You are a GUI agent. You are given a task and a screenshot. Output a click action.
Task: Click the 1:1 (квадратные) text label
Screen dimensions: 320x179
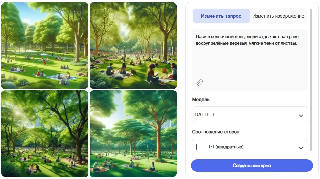point(226,147)
